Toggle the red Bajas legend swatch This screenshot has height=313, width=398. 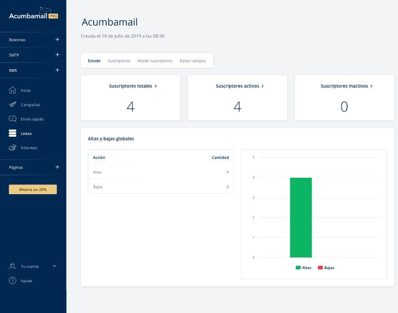pos(320,268)
